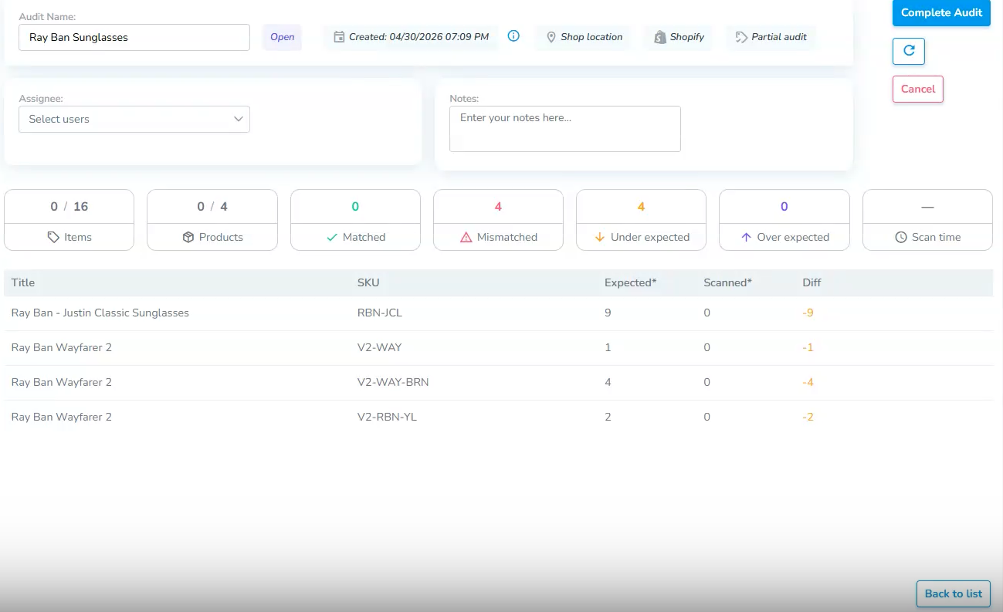The height and width of the screenshot is (612, 1003).
Task: Click SKU V2-WAY-BRN cell
Action: point(393,382)
